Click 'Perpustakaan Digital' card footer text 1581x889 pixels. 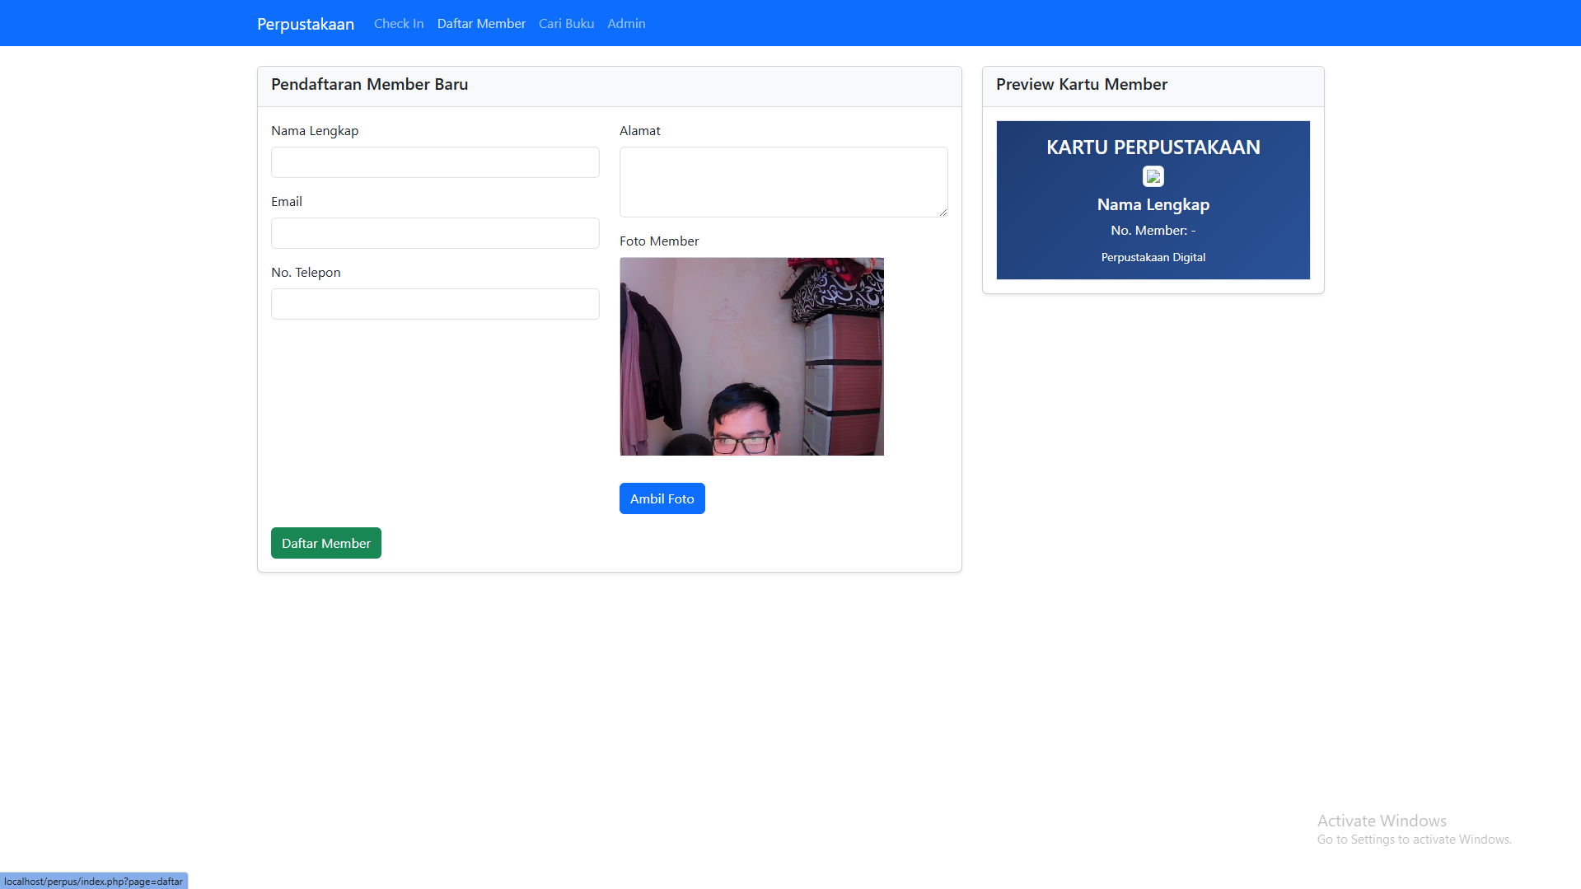tap(1153, 257)
